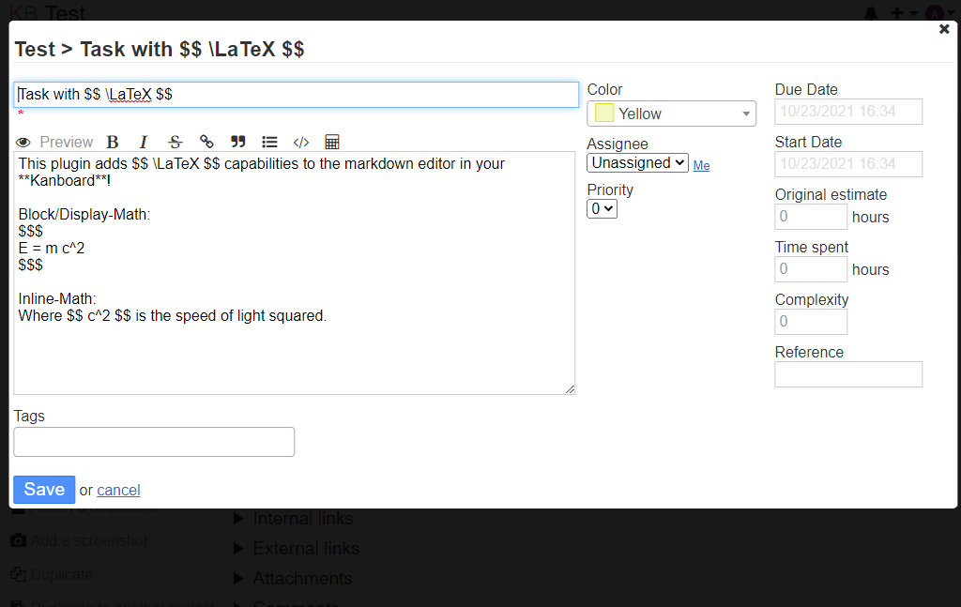This screenshot has width=961, height=607.
Task: Insert a blockquote with quote icon
Action: coord(237,142)
